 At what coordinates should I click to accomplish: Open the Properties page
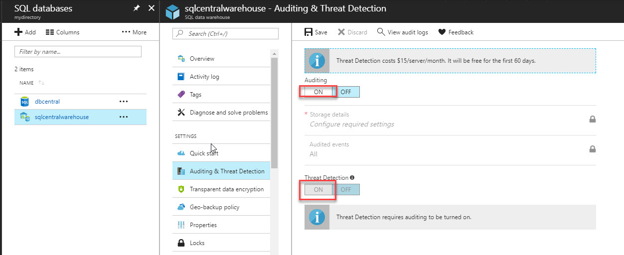221,225
